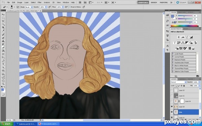The width and height of the screenshot is (202, 126).
Task: Open layer Opacity arrow in Layers panel
Action: pos(199,82)
